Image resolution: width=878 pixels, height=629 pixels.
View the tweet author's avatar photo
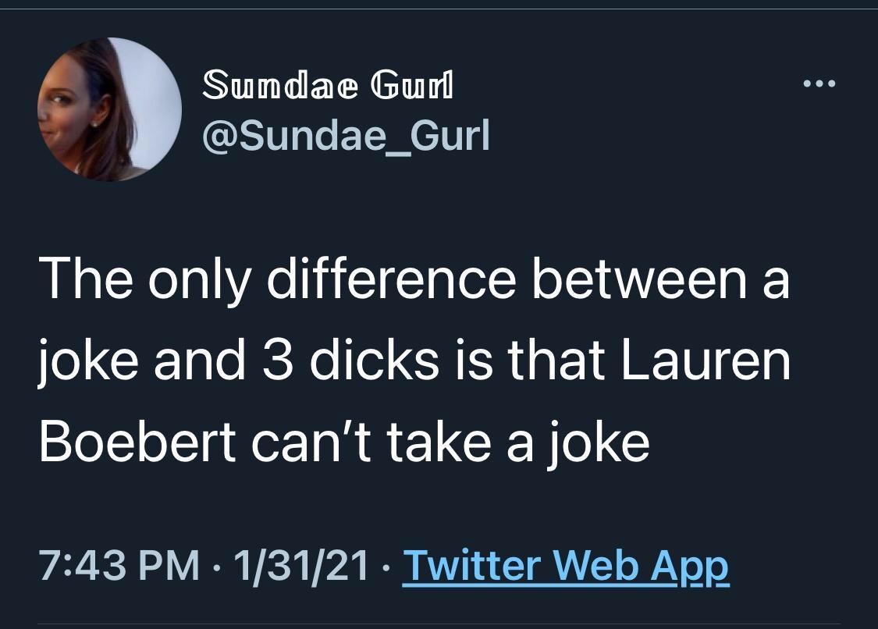pos(108,109)
